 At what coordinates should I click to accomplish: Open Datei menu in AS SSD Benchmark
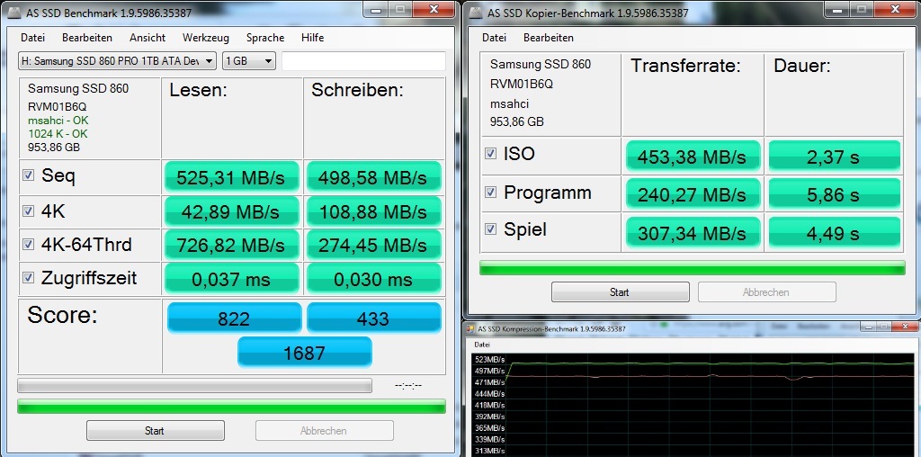pos(32,38)
